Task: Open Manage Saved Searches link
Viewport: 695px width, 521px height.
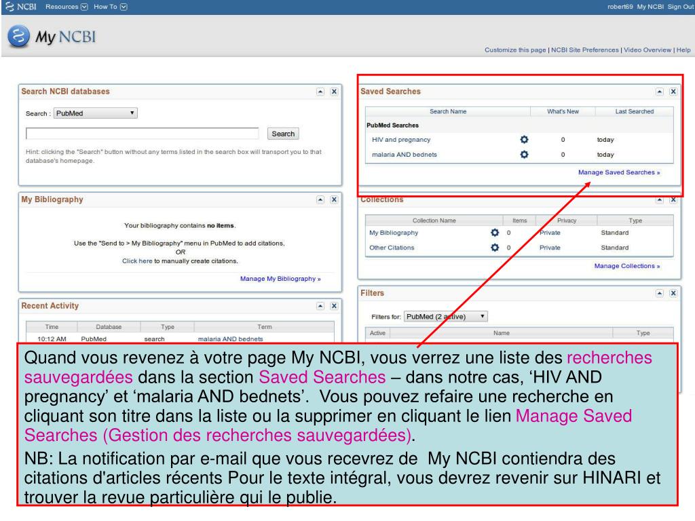Action: 619,172
